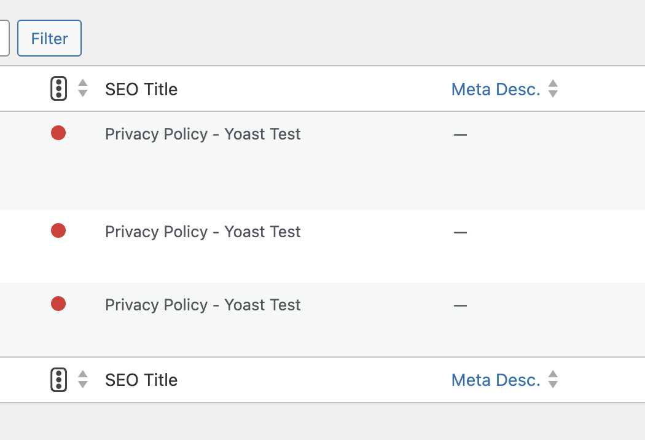This screenshot has height=440, width=645.
Task: Click sort arrows beside header Meta Desc.
Action: pos(553,88)
